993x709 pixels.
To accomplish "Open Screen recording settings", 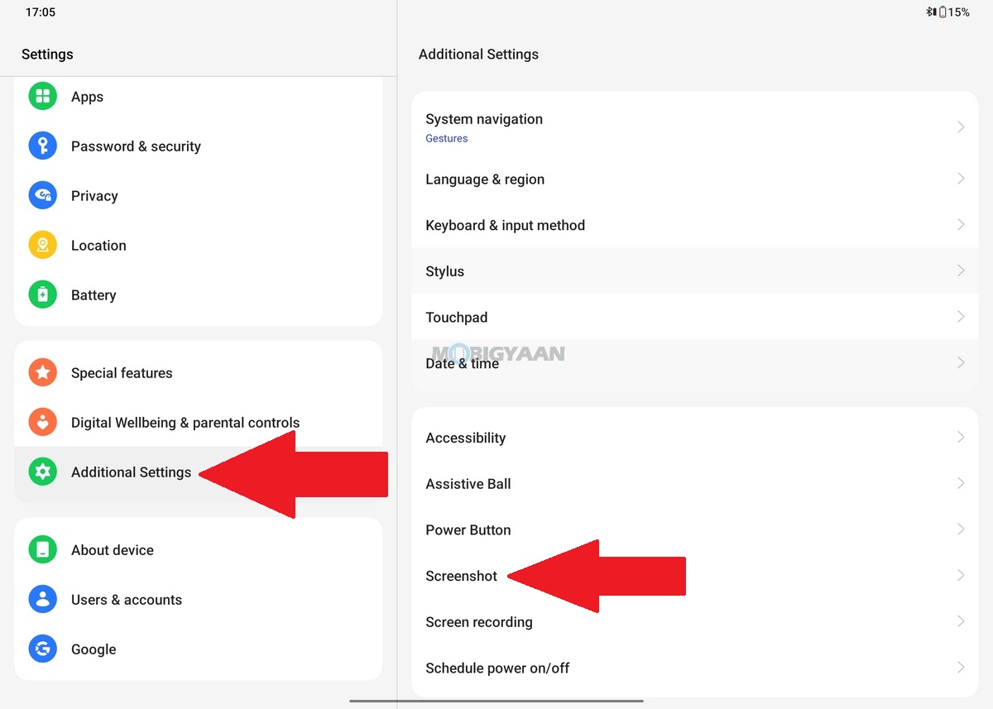I will [687, 622].
